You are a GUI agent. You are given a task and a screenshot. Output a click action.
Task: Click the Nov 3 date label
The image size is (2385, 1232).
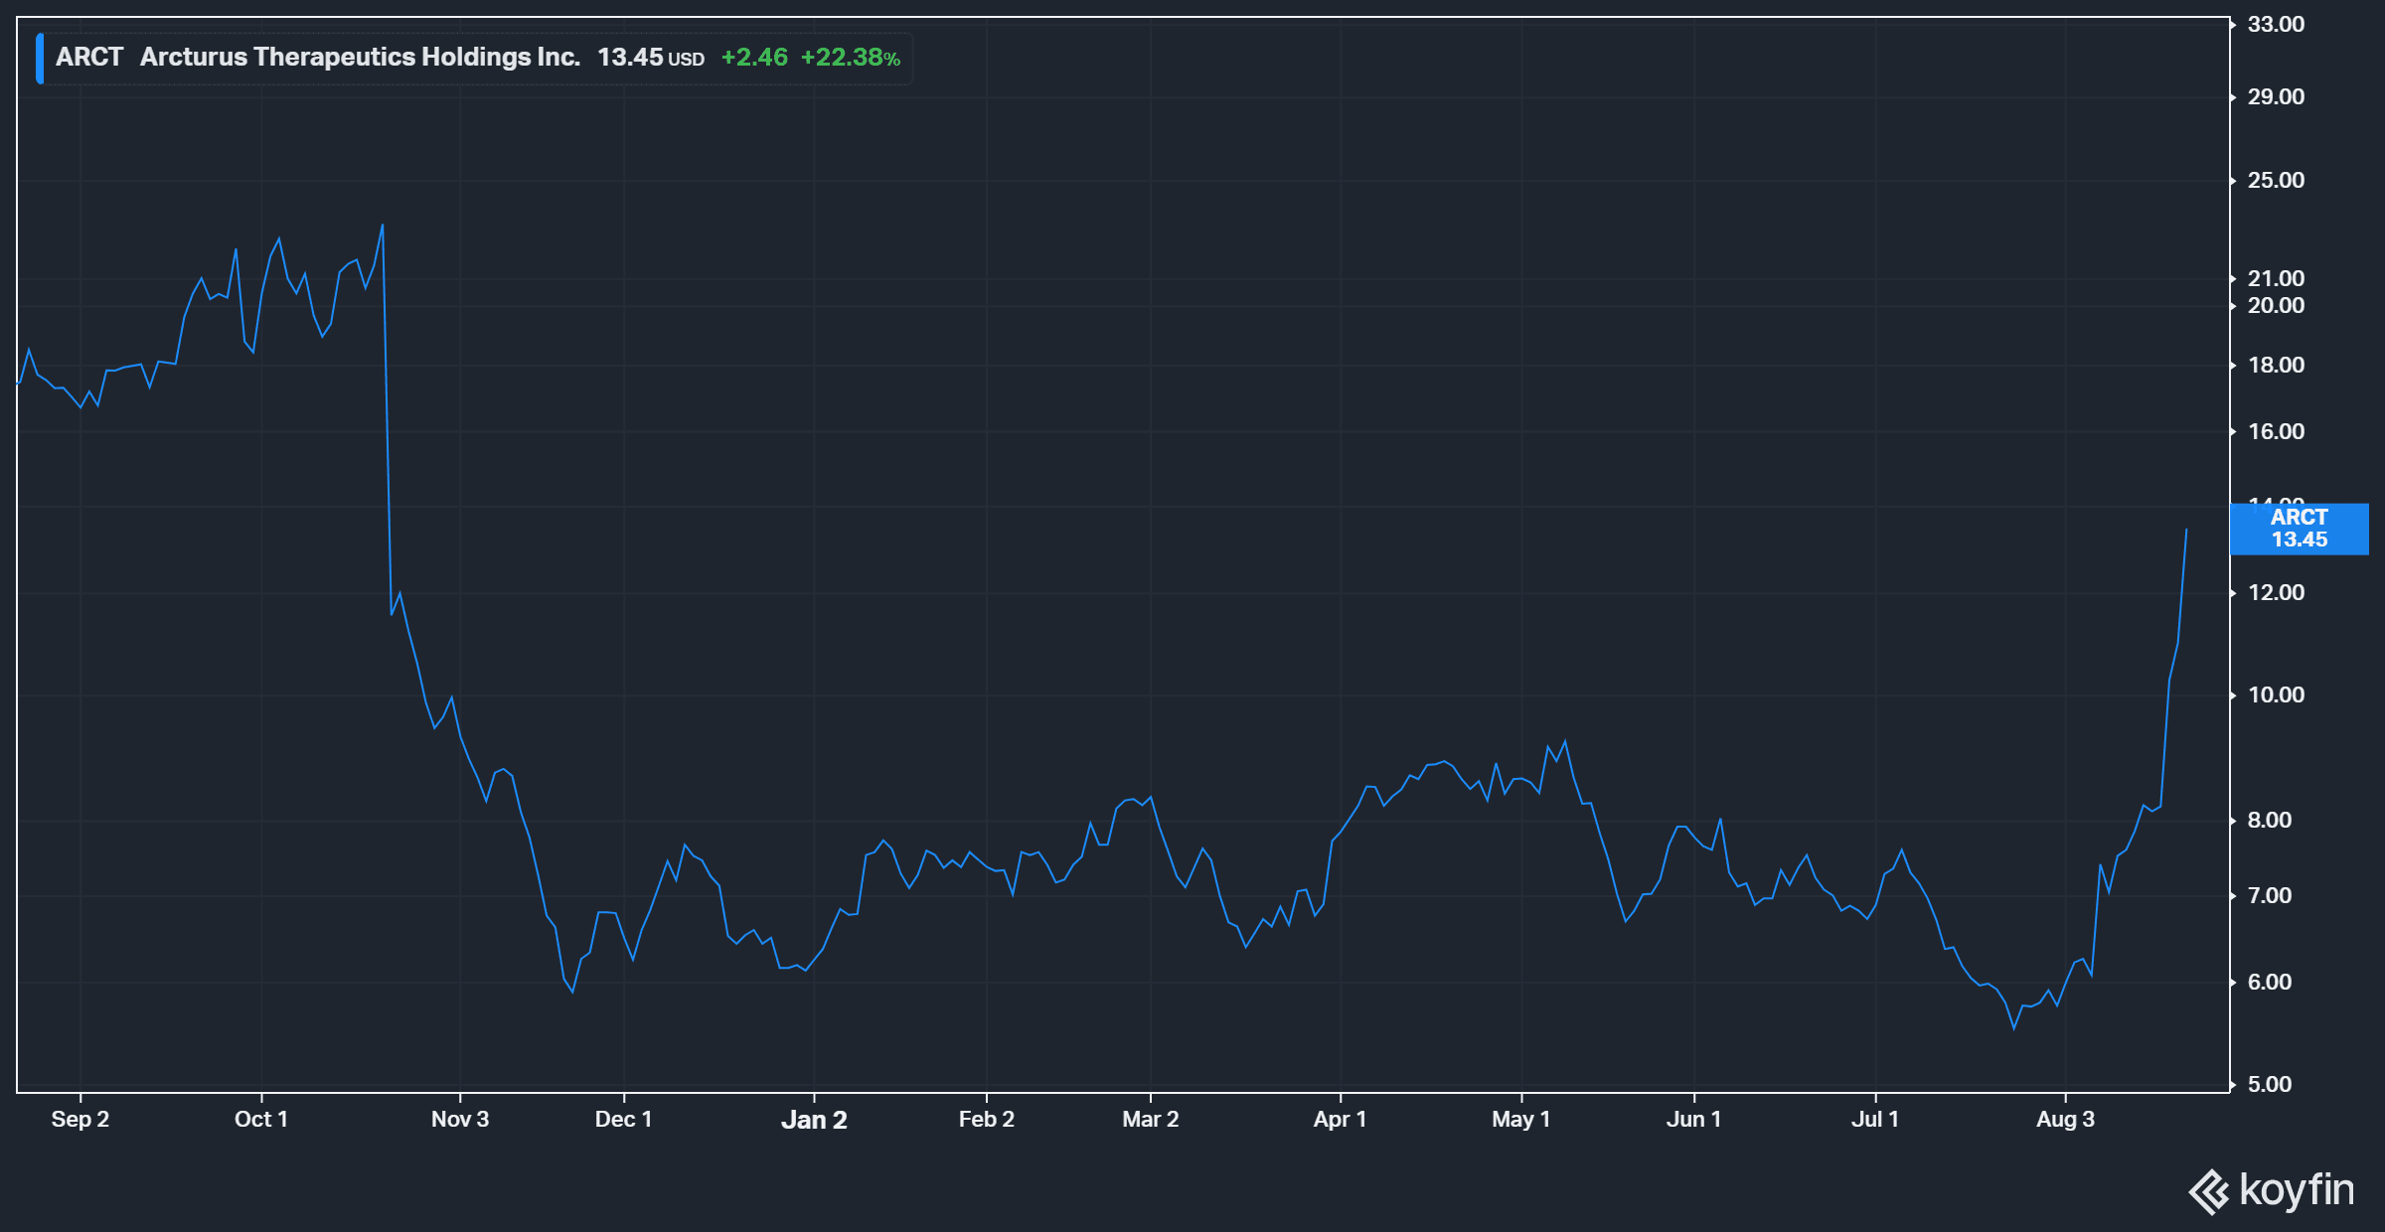pyautogui.click(x=460, y=1120)
